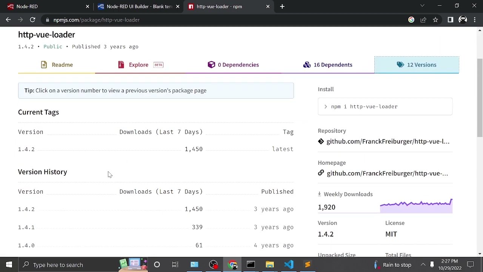Viewport: 483px width, 272px height.
Task: Close the Node-RED UI Builder tab
Action: pyautogui.click(x=178, y=6)
